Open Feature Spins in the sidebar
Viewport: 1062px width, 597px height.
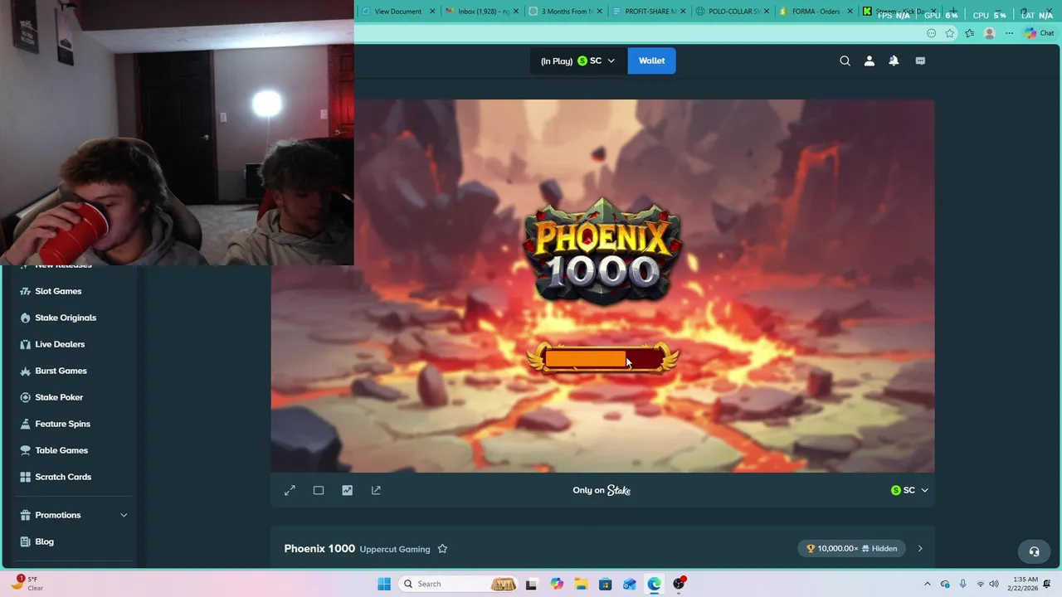pyautogui.click(x=62, y=424)
